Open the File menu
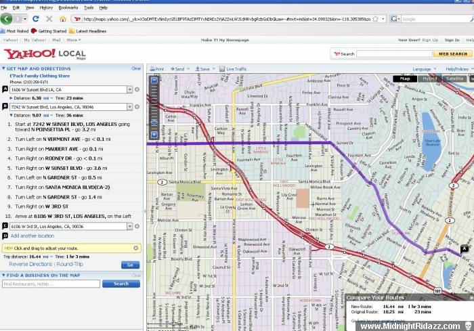474x331 pixels. tap(4, 7)
